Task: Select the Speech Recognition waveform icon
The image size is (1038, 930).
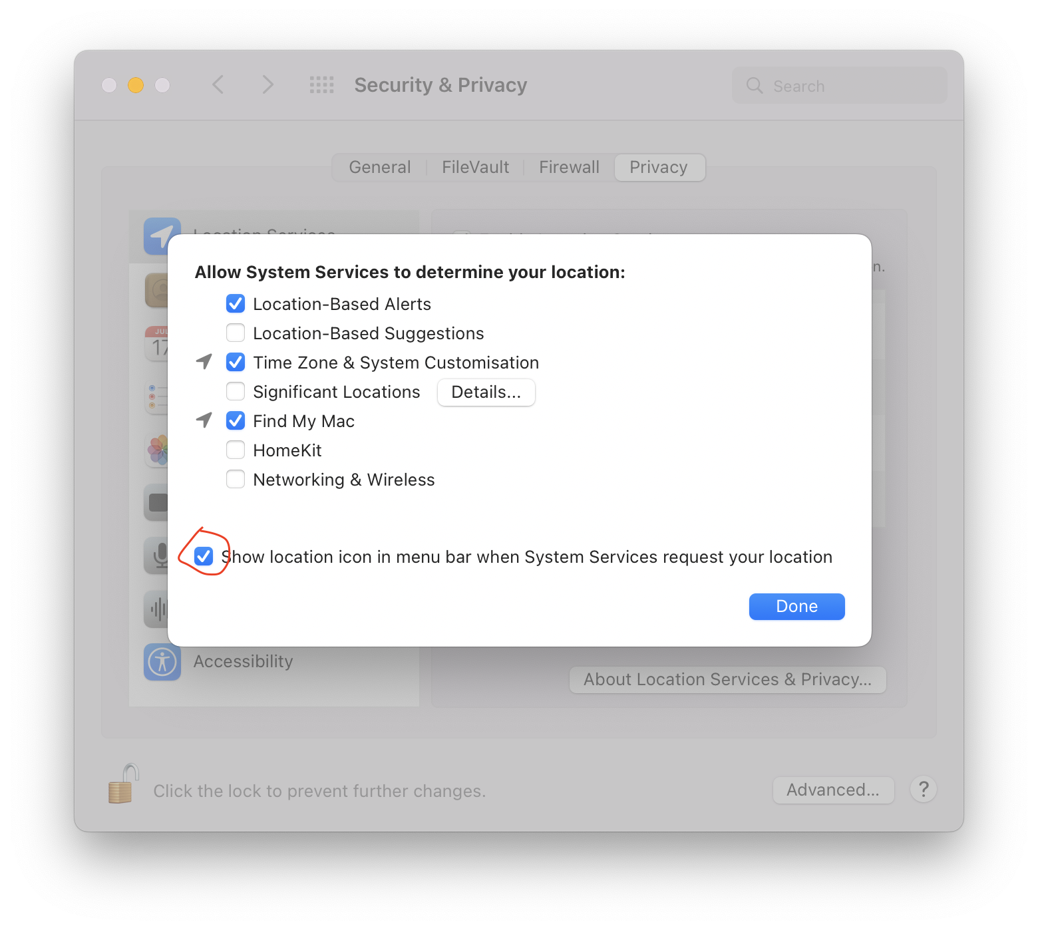Action: (x=156, y=609)
